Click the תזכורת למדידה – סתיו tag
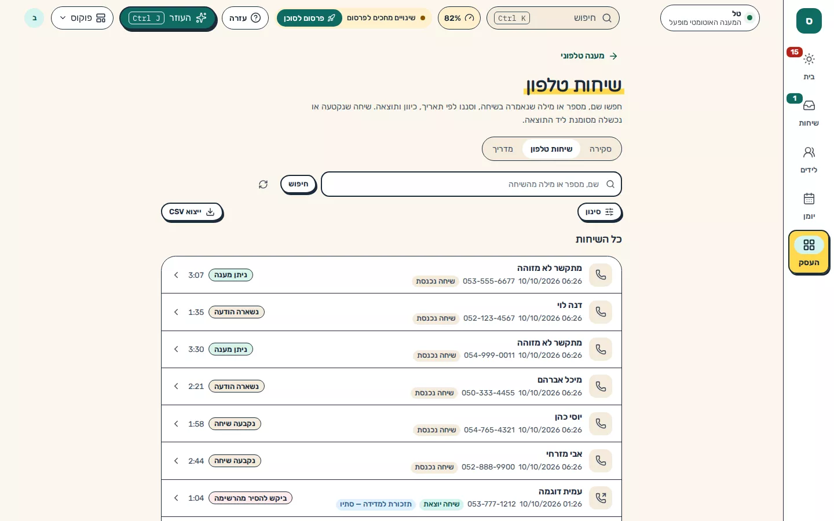This screenshot has width=834, height=521. point(376,504)
